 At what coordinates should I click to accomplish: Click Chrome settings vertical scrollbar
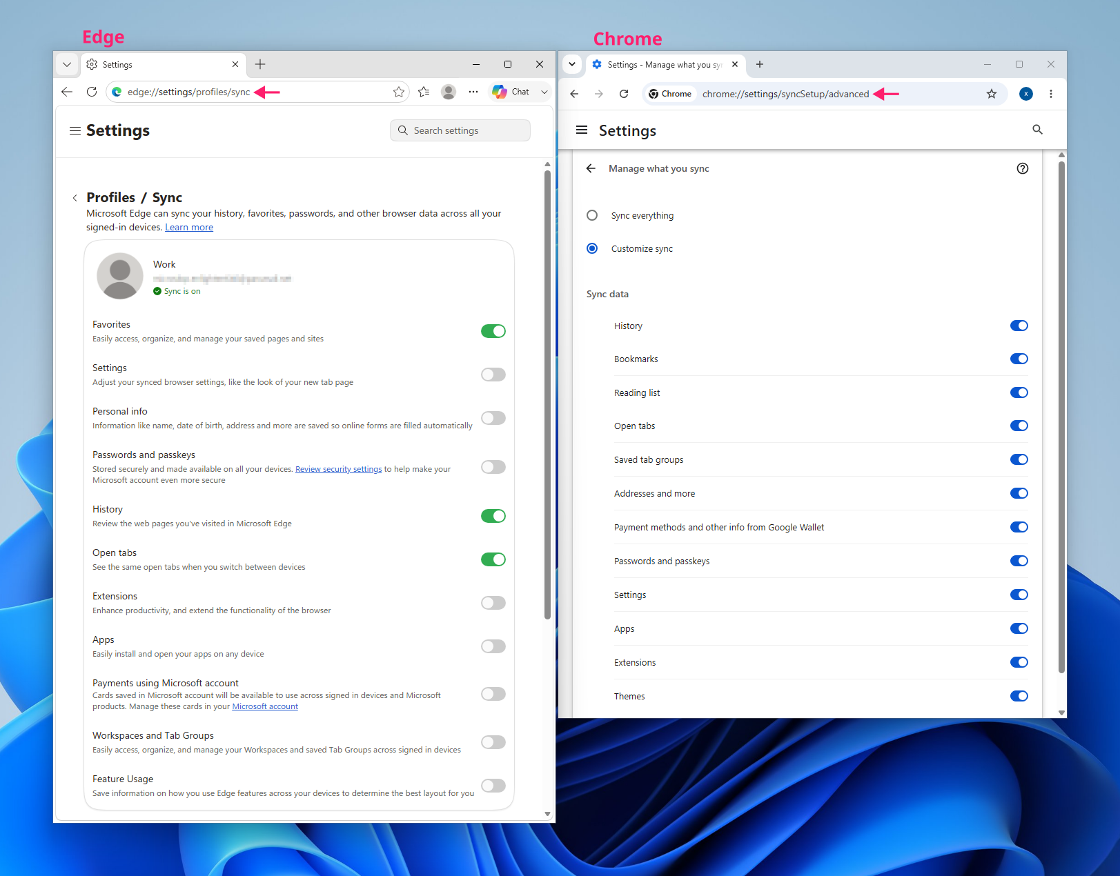tap(1061, 417)
